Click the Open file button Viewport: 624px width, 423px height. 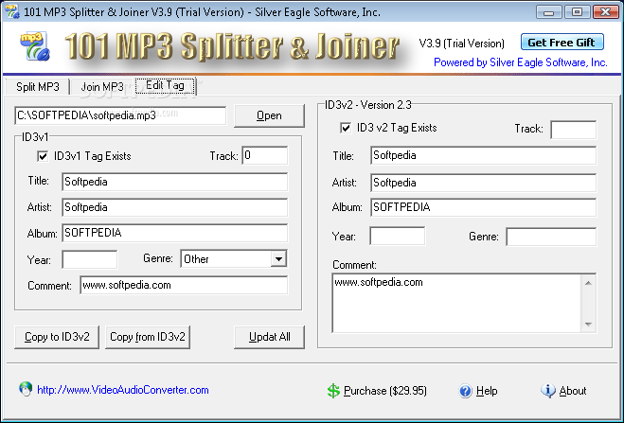[x=269, y=115]
